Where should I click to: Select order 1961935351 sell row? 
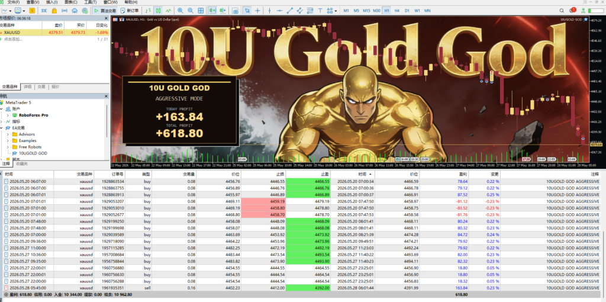pos(301,288)
